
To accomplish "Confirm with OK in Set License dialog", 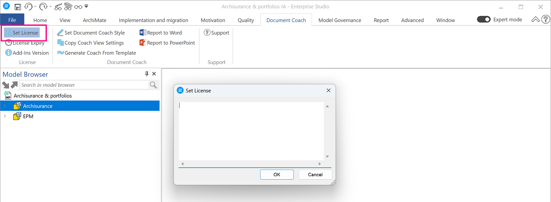I will tap(277, 174).
